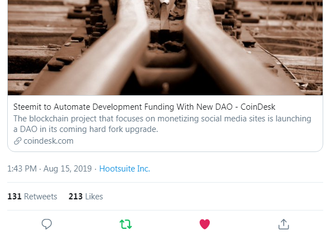Click the 1:43 PM Aug 15, 2019 timestamp

[x=50, y=169]
